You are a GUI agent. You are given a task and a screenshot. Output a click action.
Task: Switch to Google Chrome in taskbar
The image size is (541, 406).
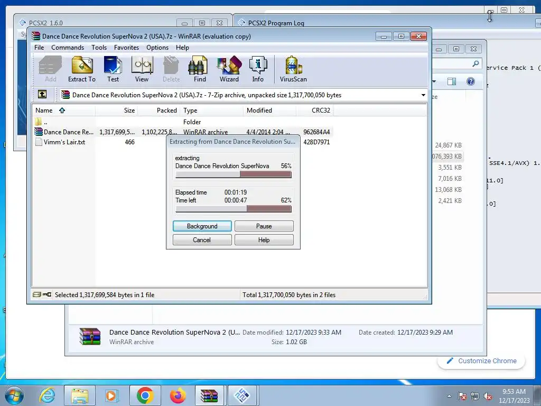145,395
